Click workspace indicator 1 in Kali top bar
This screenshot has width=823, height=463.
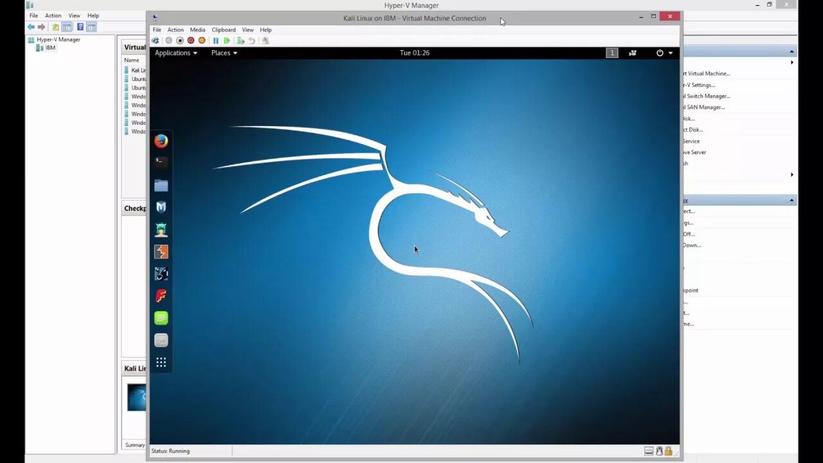coord(612,53)
